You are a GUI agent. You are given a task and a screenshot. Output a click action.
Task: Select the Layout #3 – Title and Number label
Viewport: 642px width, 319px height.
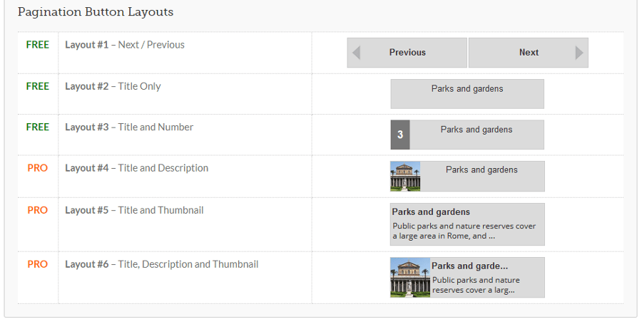pyautogui.click(x=129, y=127)
